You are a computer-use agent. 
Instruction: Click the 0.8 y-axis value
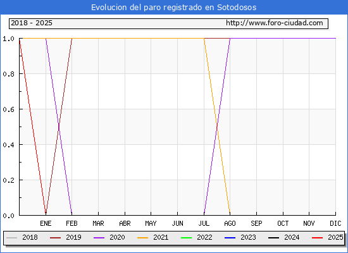pyautogui.click(x=8, y=74)
